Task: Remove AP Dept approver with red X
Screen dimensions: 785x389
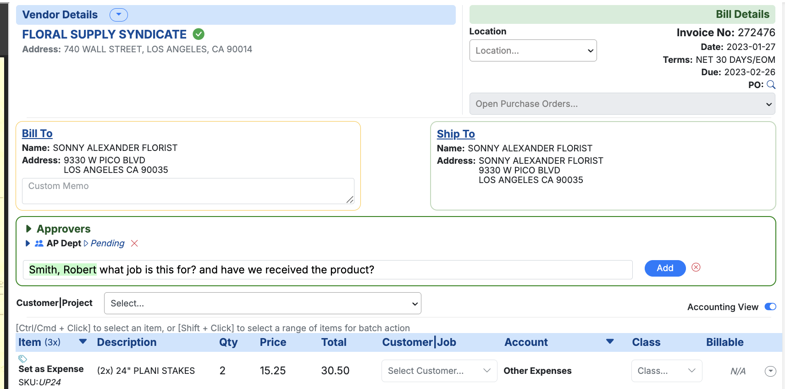Action: coord(134,244)
